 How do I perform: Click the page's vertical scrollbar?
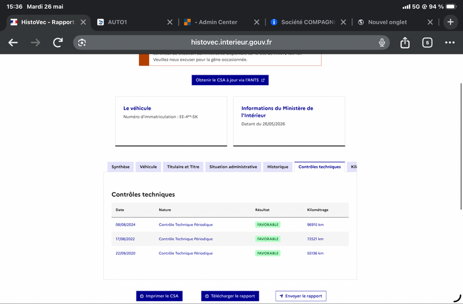pos(461,146)
